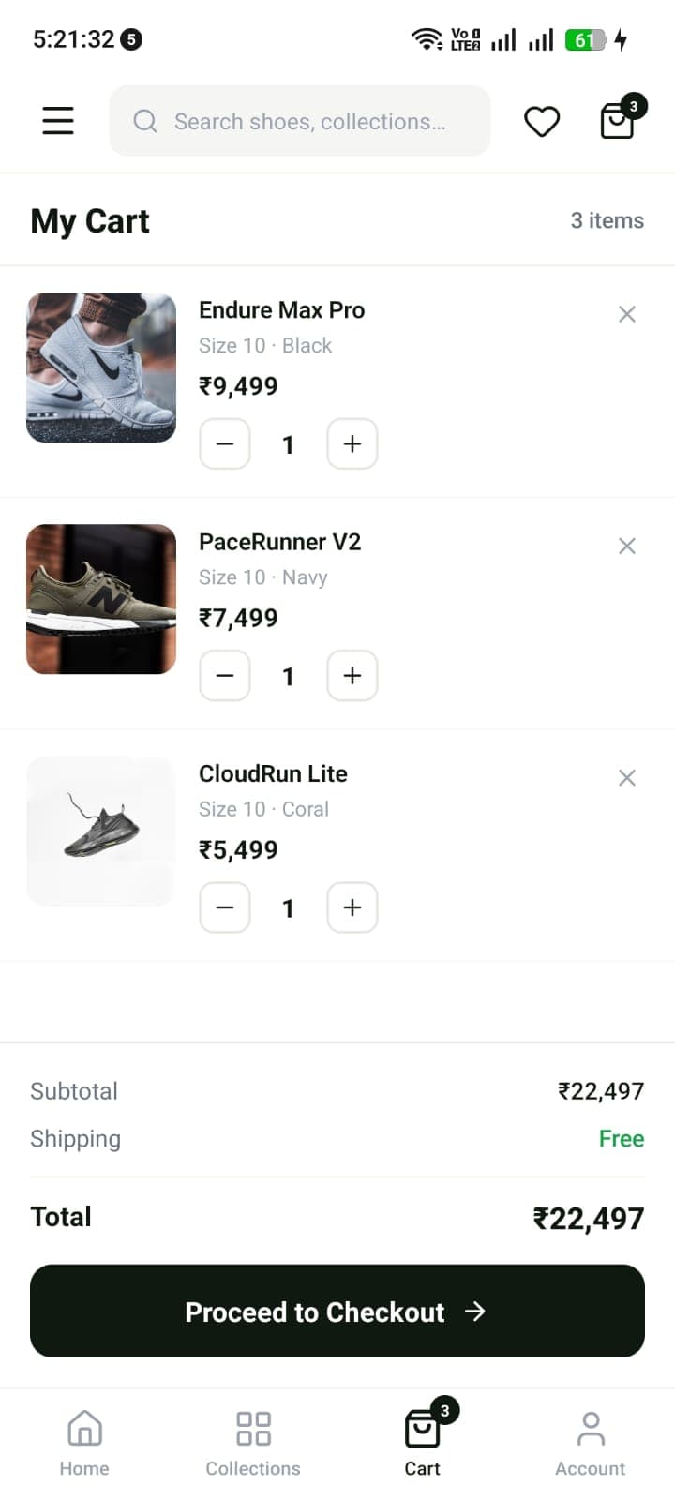This screenshot has width=675, height=1500.
Task: Open the Endure Max Pro product thumbnail
Action: click(x=101, y=367)
